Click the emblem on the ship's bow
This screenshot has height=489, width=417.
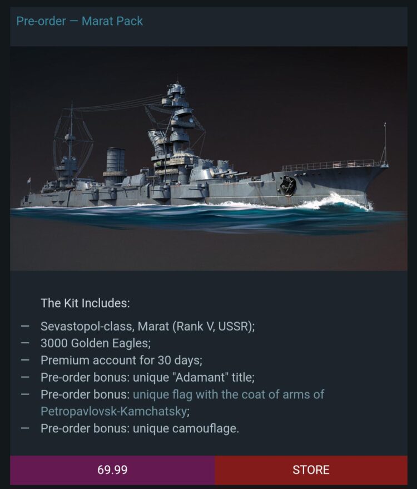288,185
